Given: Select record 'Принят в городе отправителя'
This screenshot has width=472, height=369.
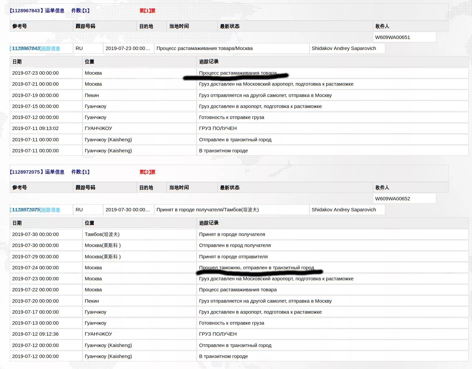Looking at the screenshot, I should pos(332,257).
